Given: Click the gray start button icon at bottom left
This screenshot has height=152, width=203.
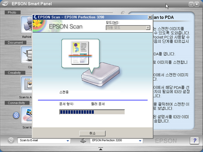Looking at the screenshot, I should pos(11,141).
